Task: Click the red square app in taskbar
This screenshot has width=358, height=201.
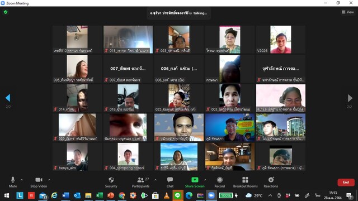Action: 31,195
